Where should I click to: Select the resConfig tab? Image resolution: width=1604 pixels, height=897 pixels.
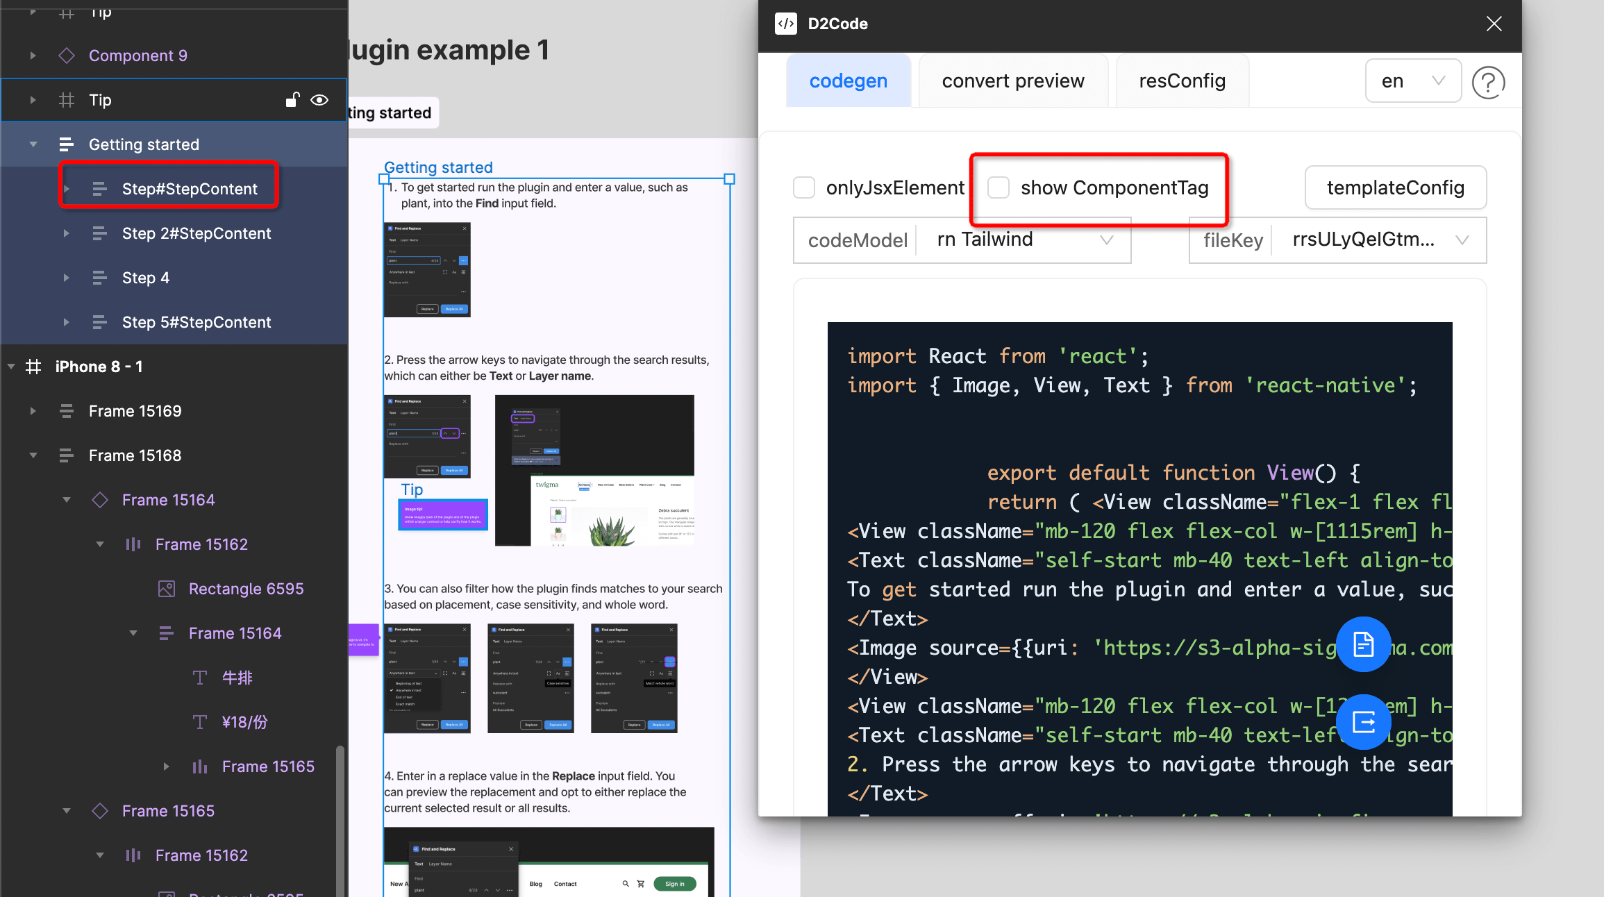(1182, 81)
